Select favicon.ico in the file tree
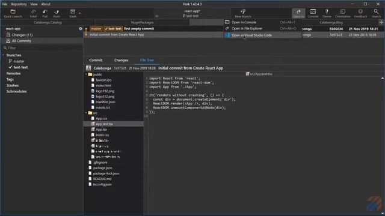 103,80
